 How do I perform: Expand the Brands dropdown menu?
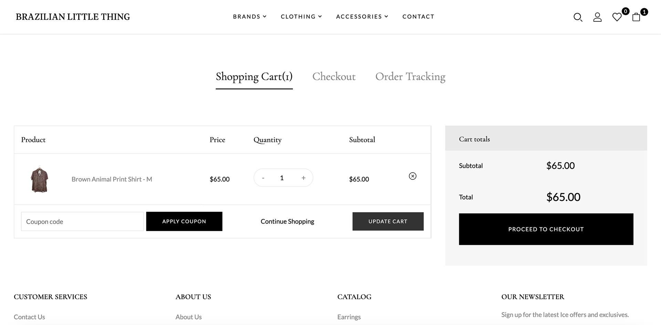pos(250,17)
